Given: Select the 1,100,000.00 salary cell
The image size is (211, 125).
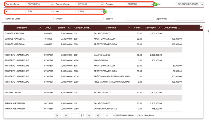Looking at the screenshot, I should pos(67,92).
